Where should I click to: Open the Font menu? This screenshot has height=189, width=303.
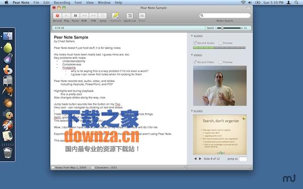click(x=78, y=3)
